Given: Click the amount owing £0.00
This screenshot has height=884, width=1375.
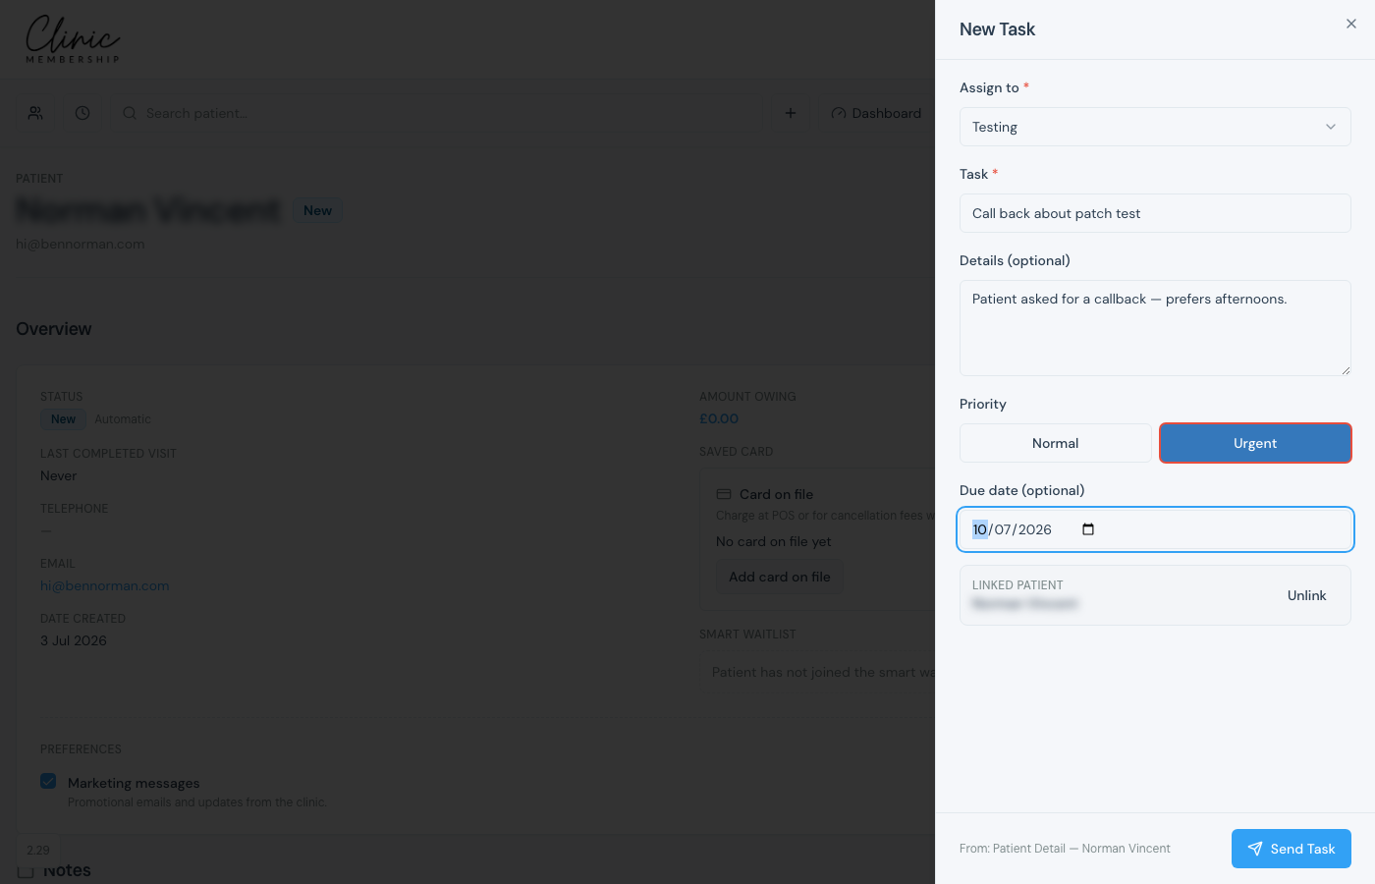Looking at the screenshot, I should (719, 418).
